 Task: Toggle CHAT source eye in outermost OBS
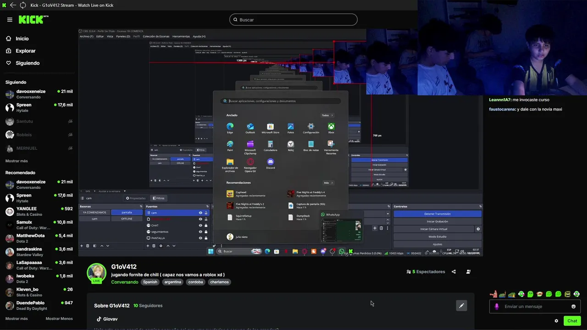click(200, 225)
